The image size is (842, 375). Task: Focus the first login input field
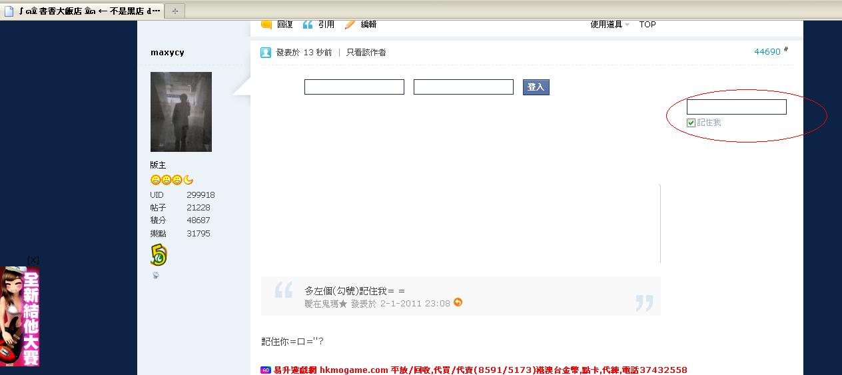click(x=354, y=87)
